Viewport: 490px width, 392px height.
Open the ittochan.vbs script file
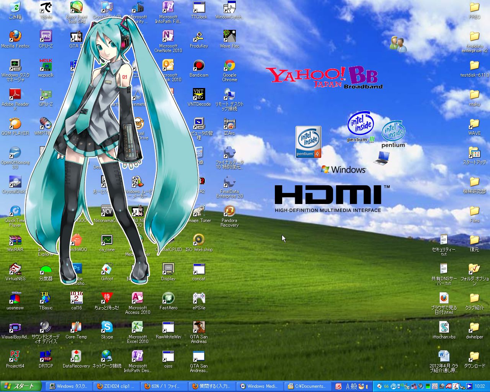tap(444, 330)
